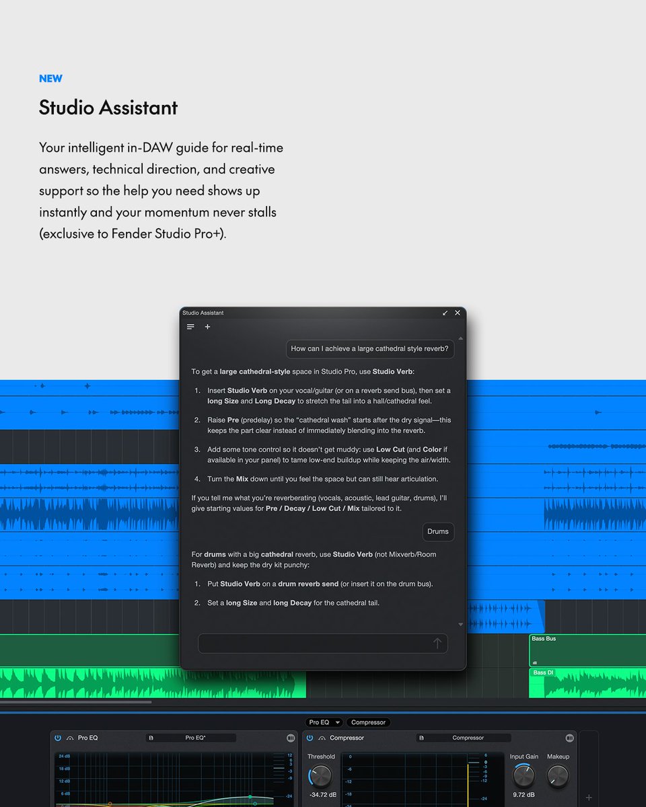Viewport: 646px width, 807px height.
Task: Click the preset file icon beside Compressor preset
Action: [x=421, y=738]
